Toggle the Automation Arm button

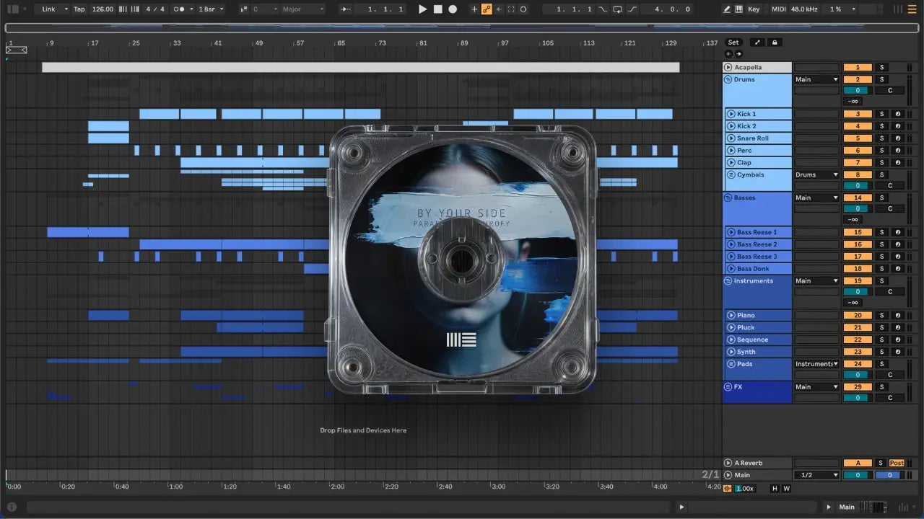[487, 9]
